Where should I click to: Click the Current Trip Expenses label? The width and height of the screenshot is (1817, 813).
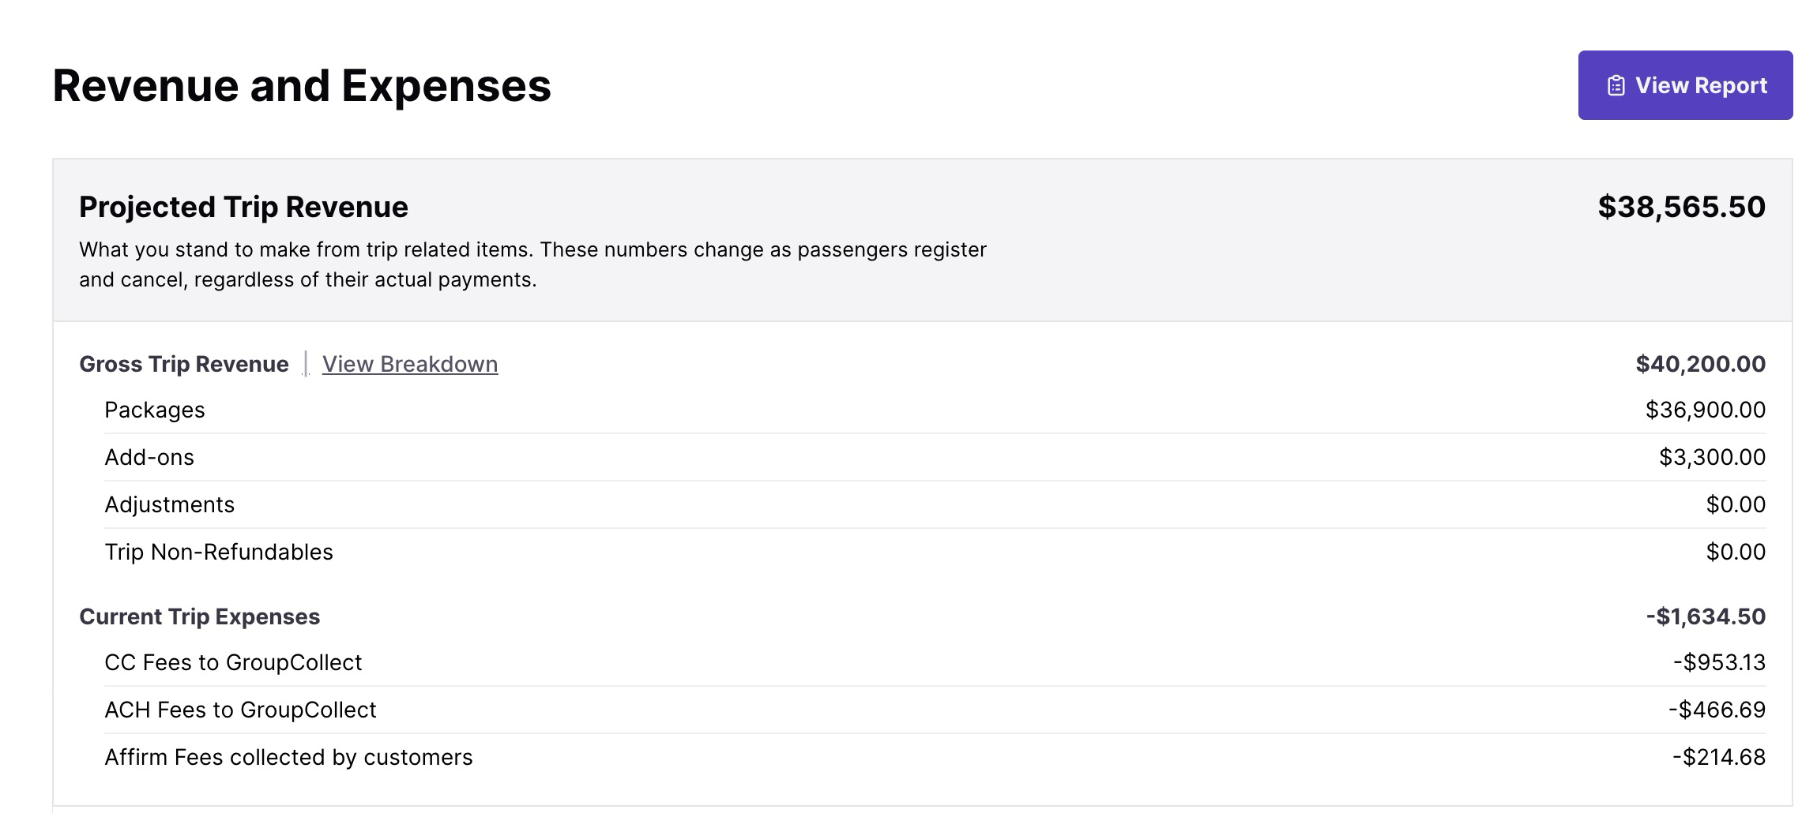(200, 616)
